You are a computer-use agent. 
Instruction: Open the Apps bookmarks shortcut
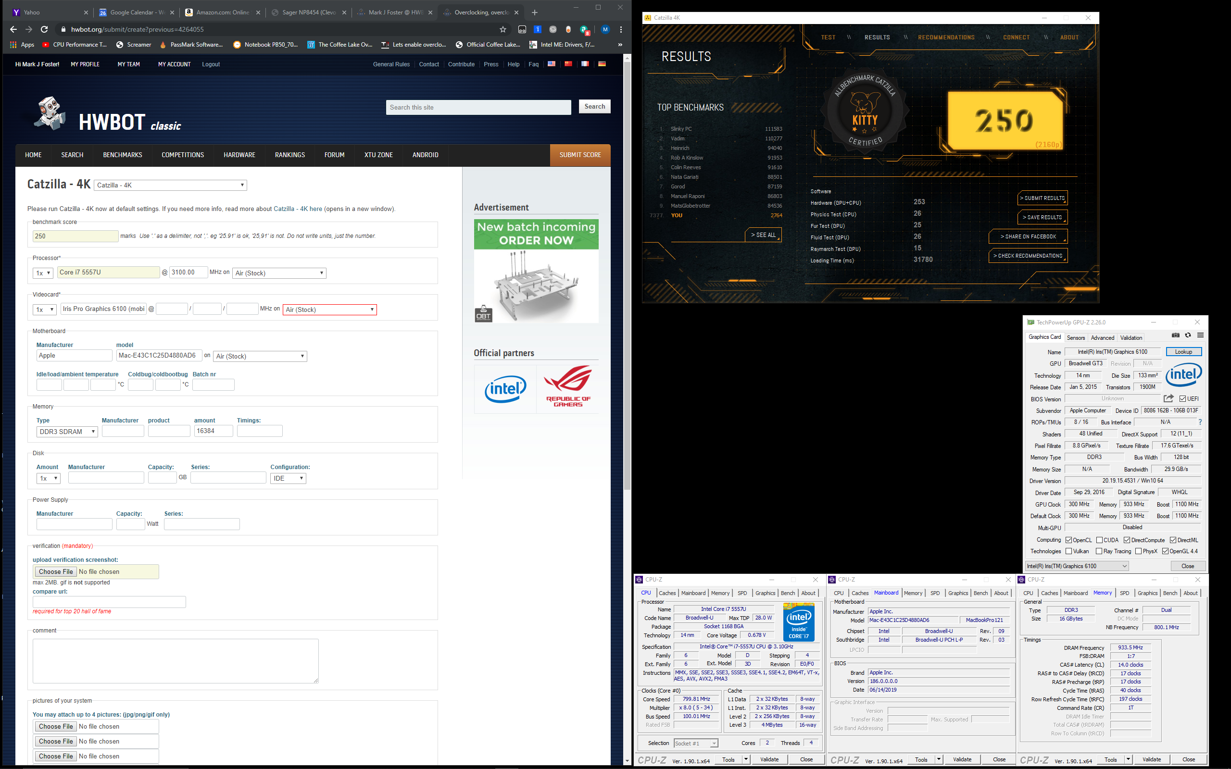[x=22, y=45]
